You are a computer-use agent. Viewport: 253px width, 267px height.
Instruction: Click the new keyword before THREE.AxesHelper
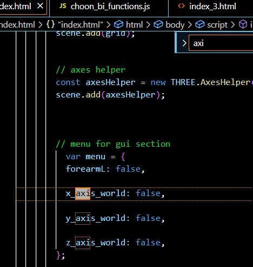[x=158, y=83]
